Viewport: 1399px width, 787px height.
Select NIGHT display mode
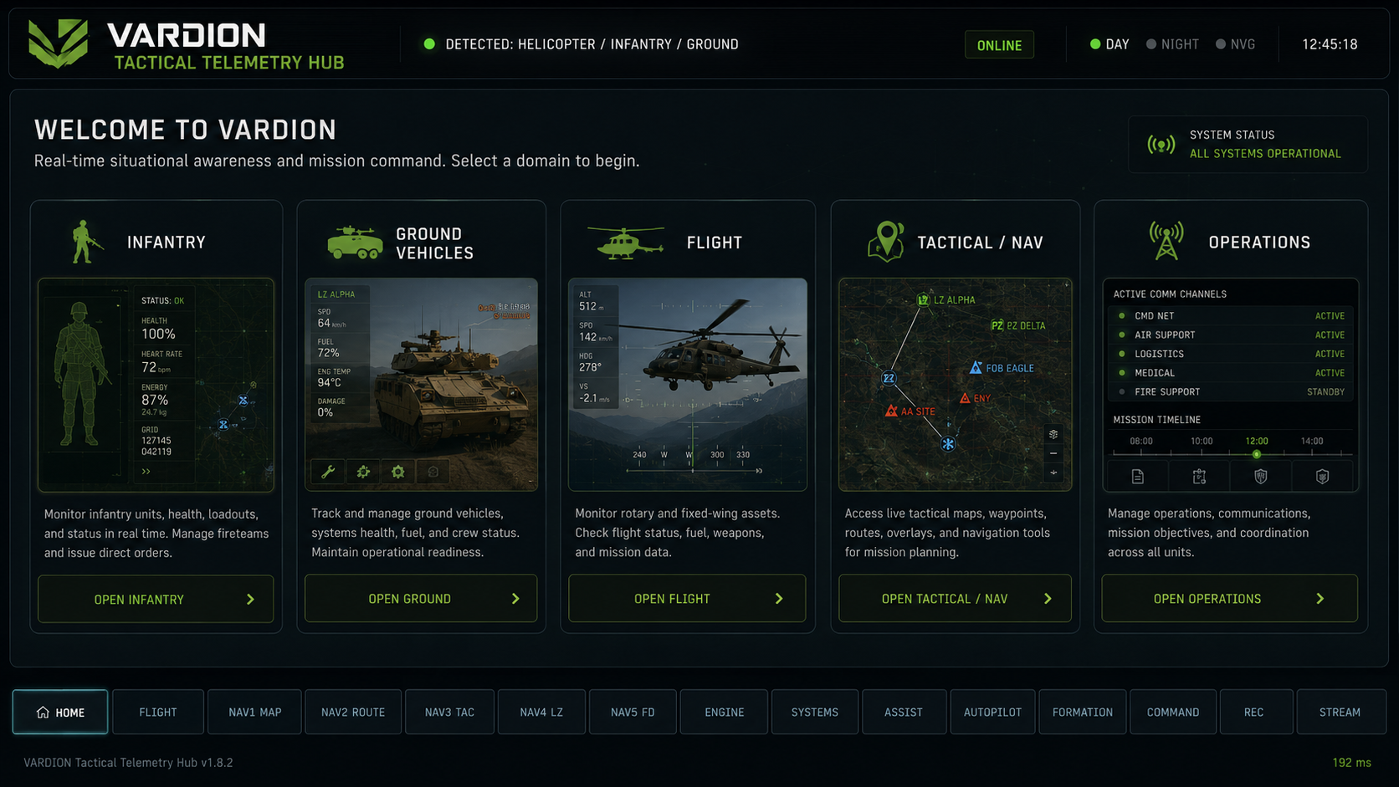click(1172, 44)
